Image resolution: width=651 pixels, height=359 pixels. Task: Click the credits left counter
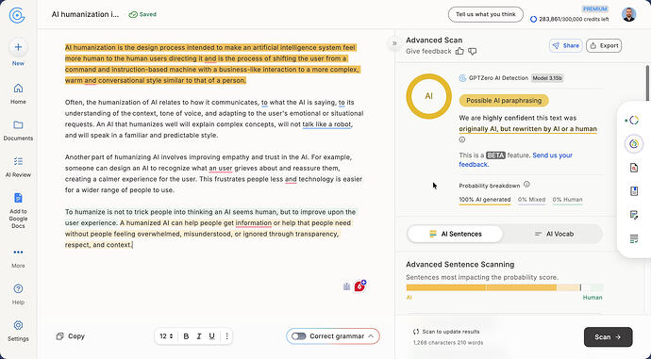[x=570, y=19]
